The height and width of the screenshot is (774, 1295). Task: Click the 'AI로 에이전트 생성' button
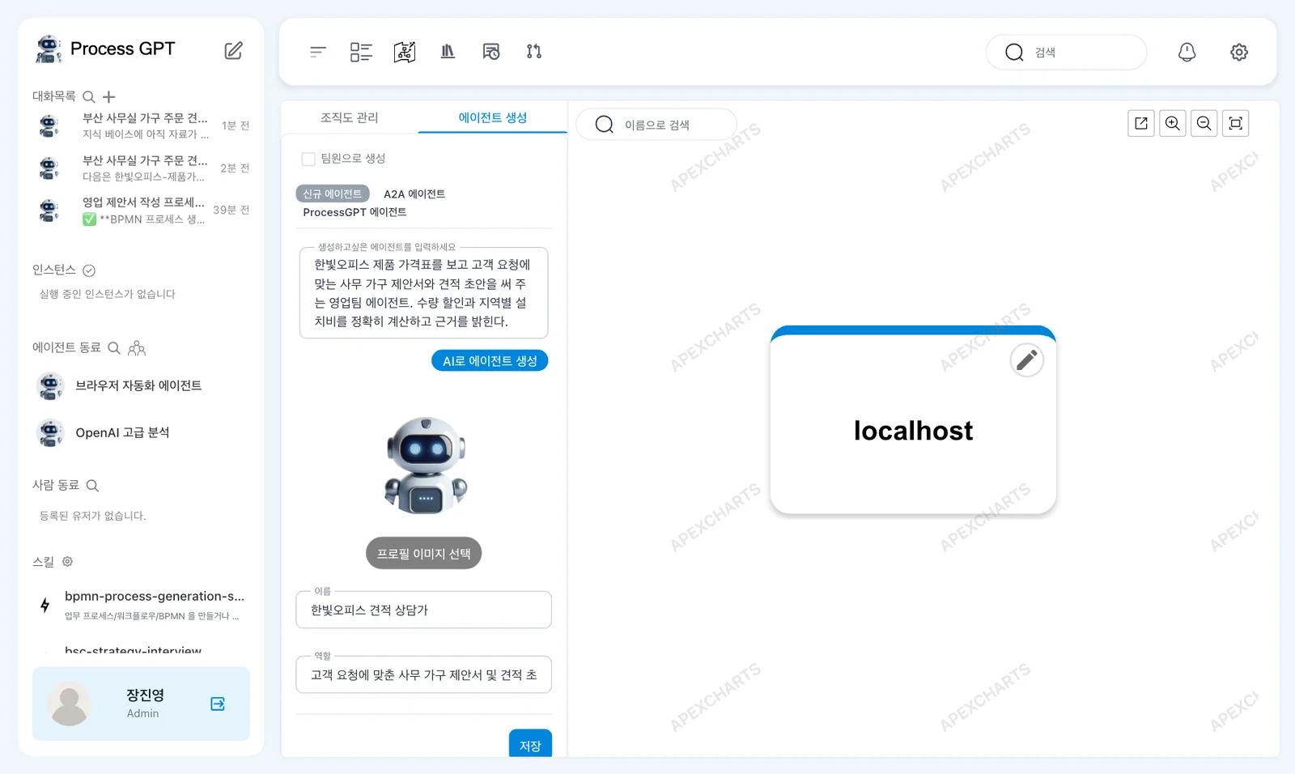click(490, 360)
